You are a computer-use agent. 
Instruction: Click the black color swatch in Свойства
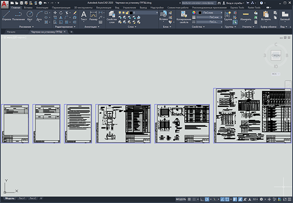[x=200, y=13]
